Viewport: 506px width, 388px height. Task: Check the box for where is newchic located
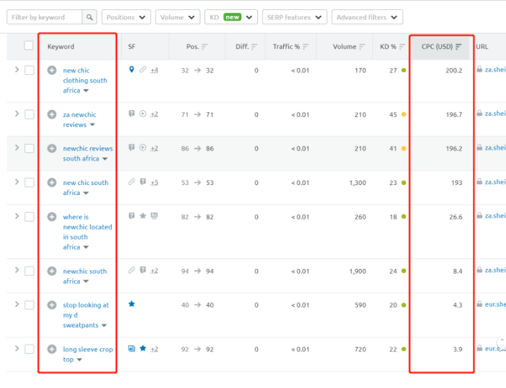[29, 217]
